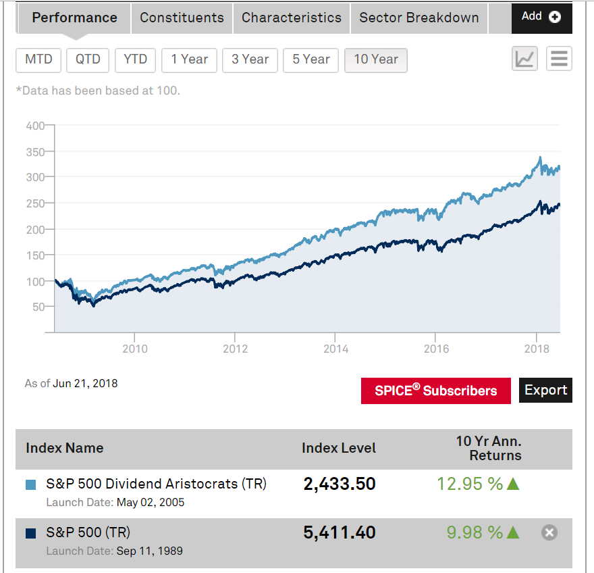The image size is (594, 573).
Task: Select the 10 Year time range
Action: 376,60
